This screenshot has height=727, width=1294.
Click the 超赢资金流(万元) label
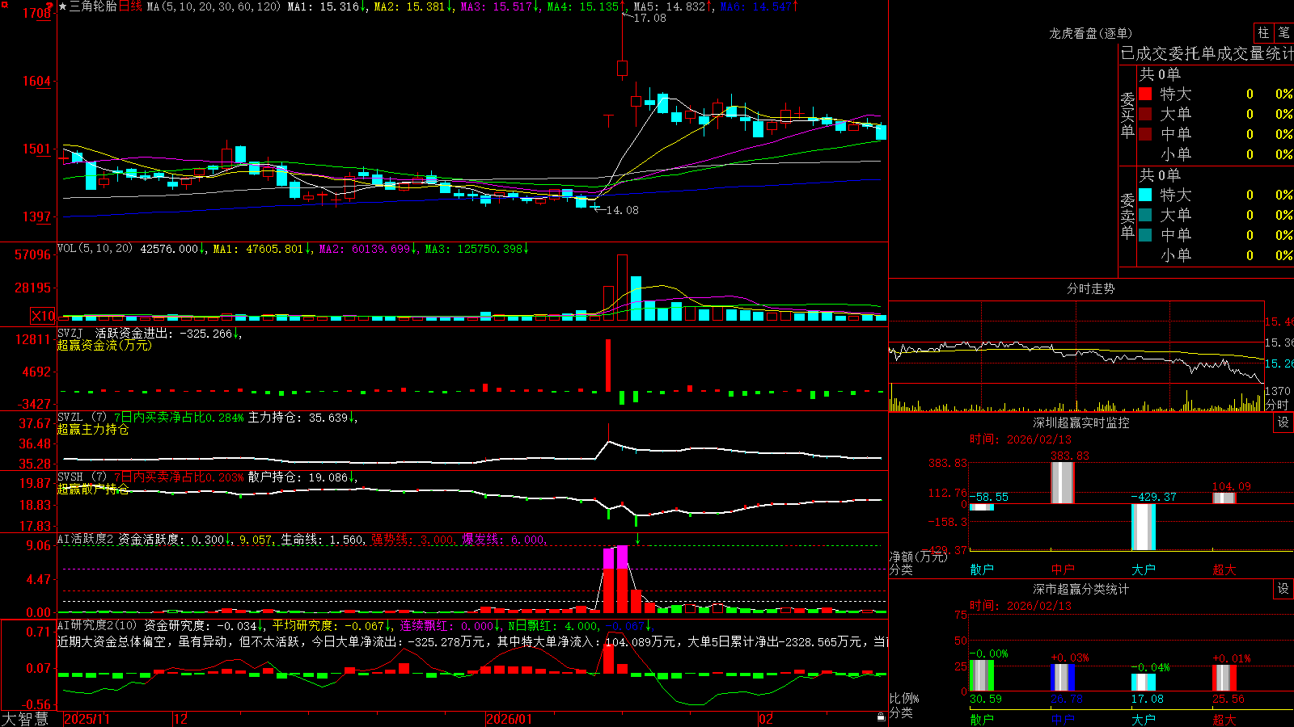click(104, 345)
